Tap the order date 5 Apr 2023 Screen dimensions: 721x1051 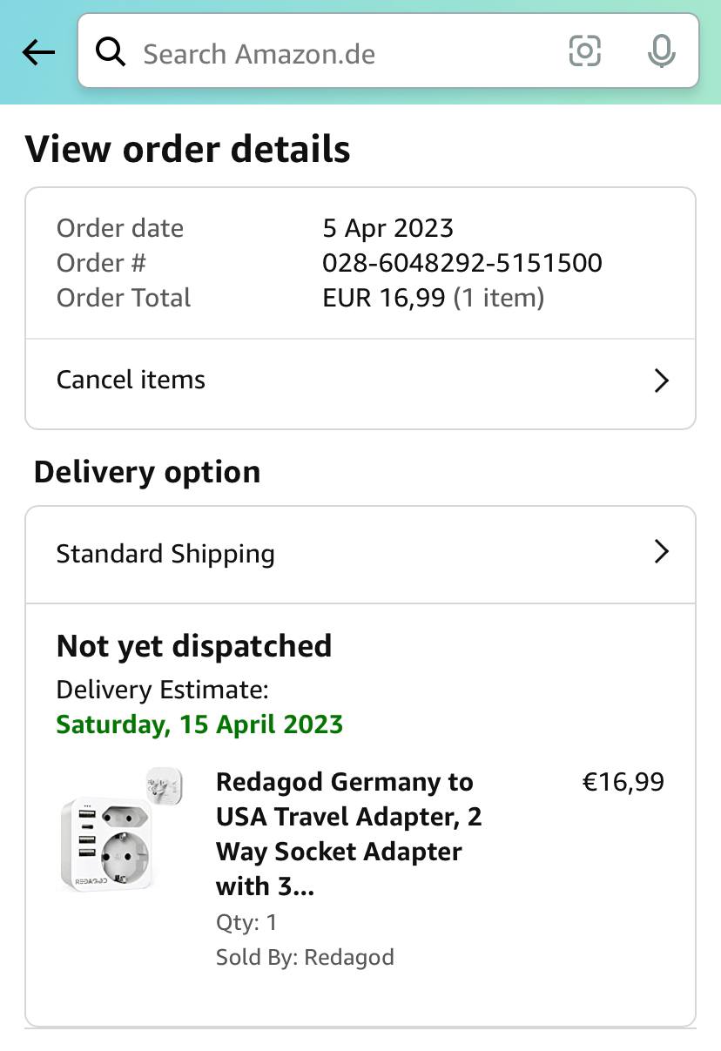(x=387, y=228)
